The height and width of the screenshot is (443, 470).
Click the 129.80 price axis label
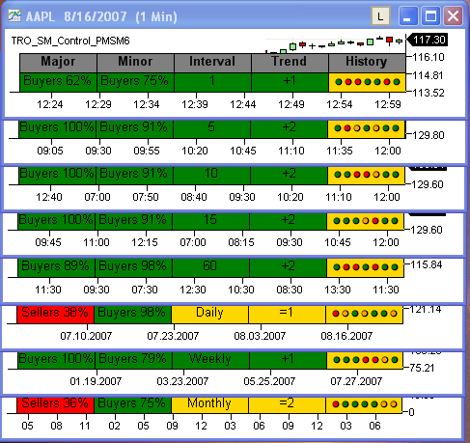(x=429, y=135)
